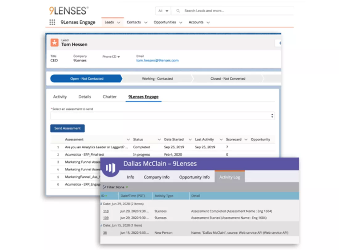The image size is (339, 250).
Task: Switch to the Details tab
Action: coord(84,97)
